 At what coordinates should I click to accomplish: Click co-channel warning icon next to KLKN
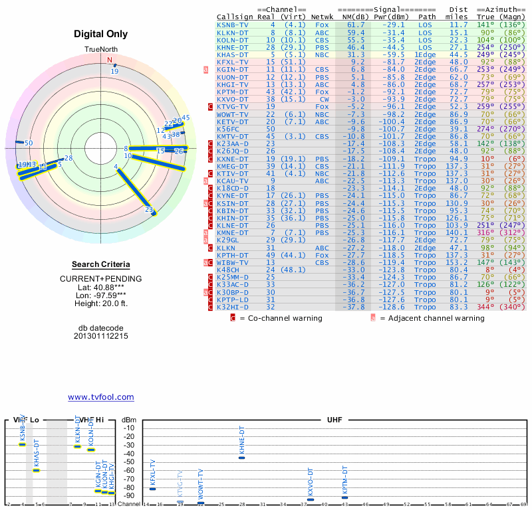pyautogui.click(x=211, y=247)
